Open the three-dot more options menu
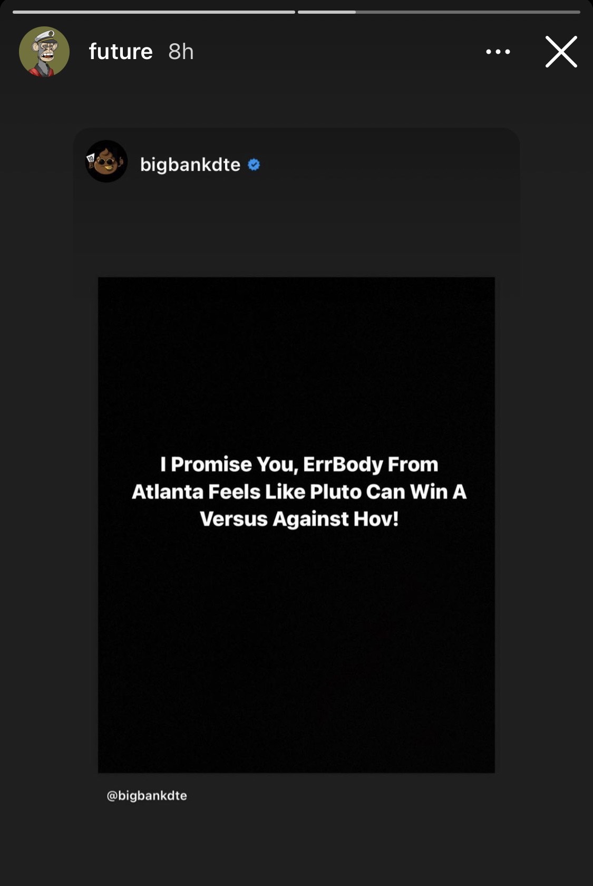 pos(498,52)
